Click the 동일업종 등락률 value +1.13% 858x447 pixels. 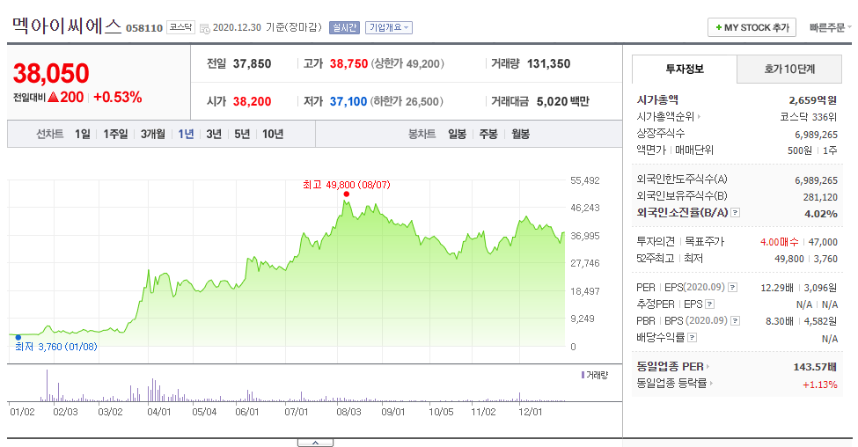pos(819,385)
